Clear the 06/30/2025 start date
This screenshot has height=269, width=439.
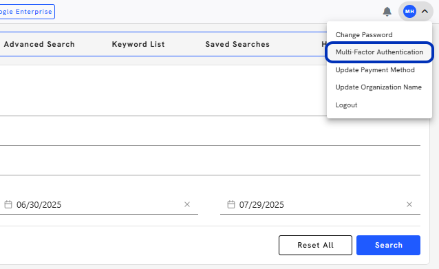click(187, 204)
